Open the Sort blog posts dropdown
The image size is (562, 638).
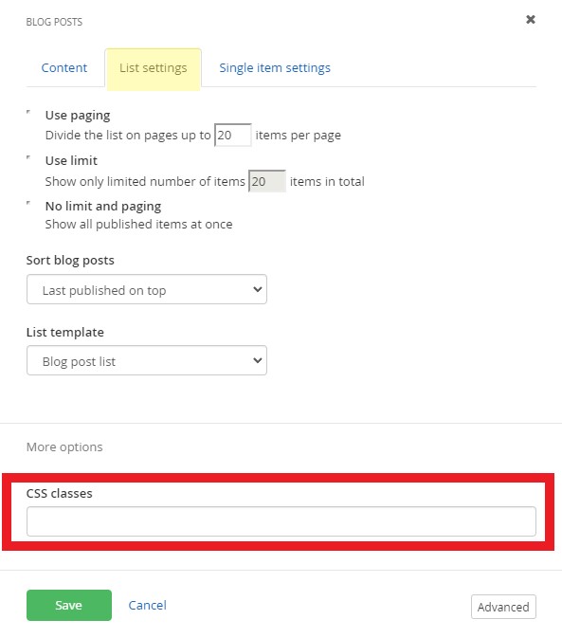tap(147, 289)
